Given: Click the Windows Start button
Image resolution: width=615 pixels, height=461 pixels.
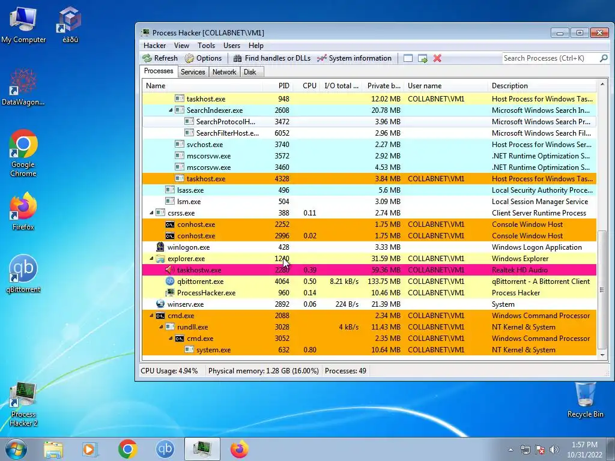Looking at the screenshot, I should [16, 449].
